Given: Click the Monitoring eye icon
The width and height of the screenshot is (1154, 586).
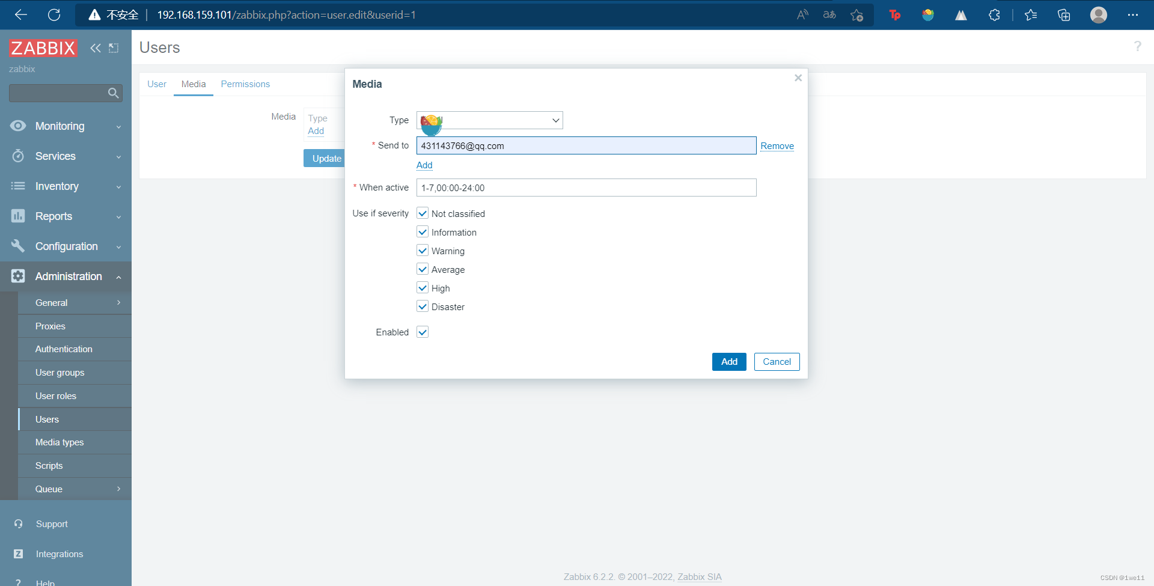Looking at the screenshot, I should [18, 126].
